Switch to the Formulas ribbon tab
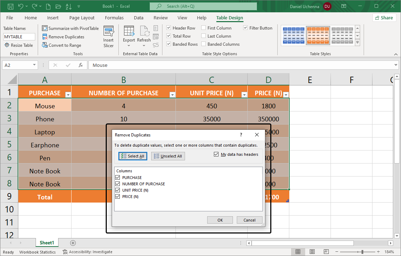Viewport: 401px width, 256px height. pyautogui.click(x=114, y=18)
